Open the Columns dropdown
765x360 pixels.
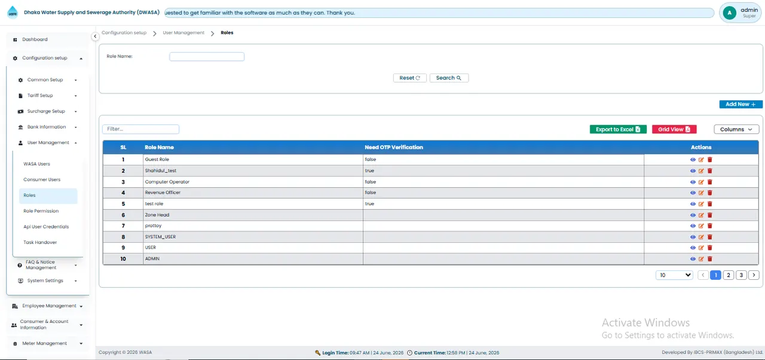click(736, 129)
